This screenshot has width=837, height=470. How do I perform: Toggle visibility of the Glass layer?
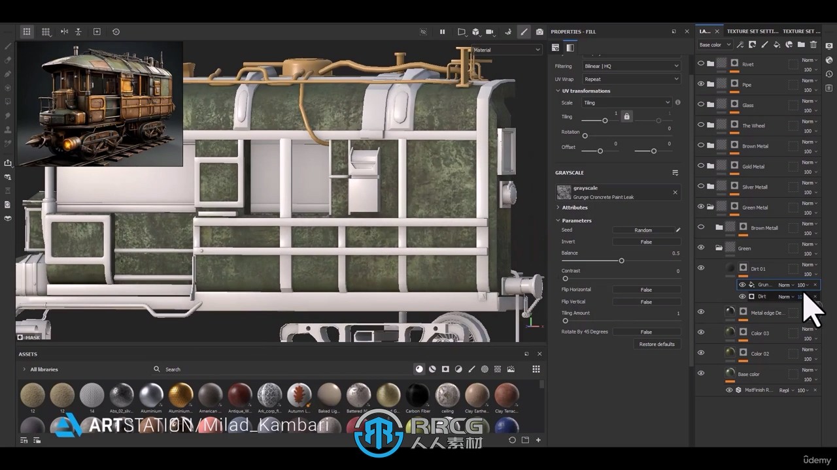tap(701, 104)
